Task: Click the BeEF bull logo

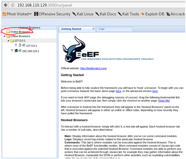Action: tap(74, 49)
